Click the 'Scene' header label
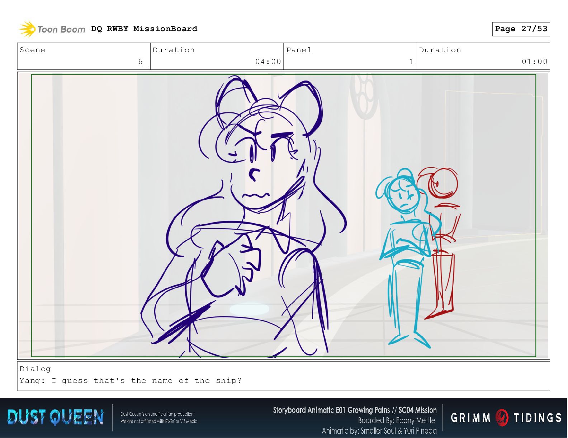 (x=33, y=50)
